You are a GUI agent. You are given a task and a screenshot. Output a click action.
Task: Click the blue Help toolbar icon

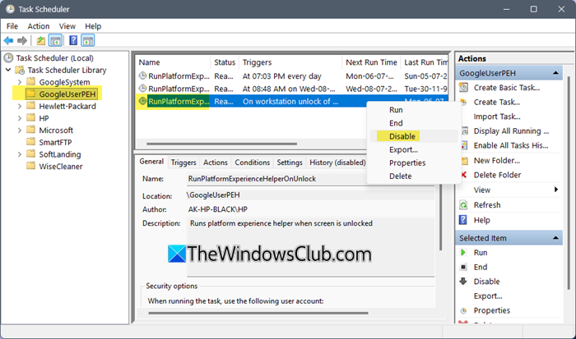click(73, 40)
